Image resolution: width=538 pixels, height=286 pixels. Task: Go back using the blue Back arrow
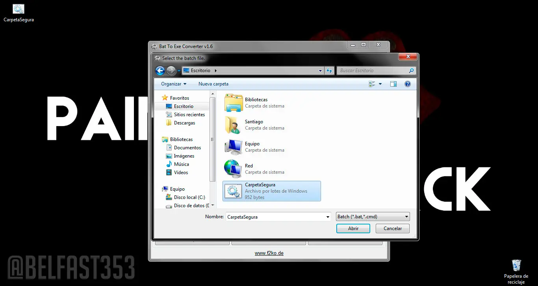pyautogui.click(x=160, y=71)
